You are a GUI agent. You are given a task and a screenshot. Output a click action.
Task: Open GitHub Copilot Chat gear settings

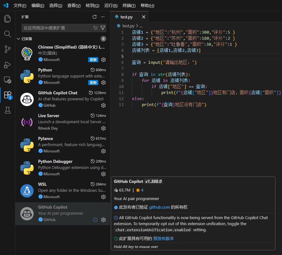103,105
